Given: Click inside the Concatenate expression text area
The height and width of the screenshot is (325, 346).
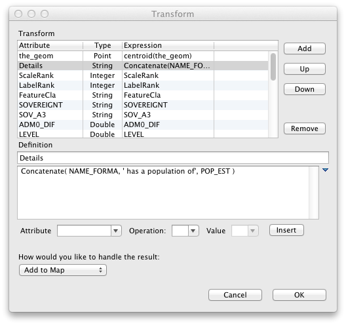Looking at the screenshot, I should pos(163,193).
